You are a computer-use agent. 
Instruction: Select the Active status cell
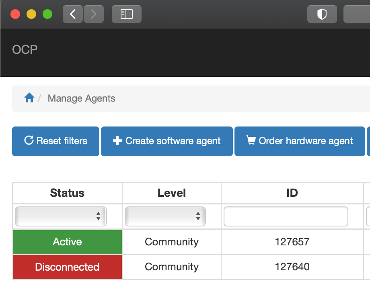click(x=67, y=242)
